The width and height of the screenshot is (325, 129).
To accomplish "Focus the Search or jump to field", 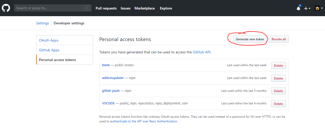I will click(49, 8).
